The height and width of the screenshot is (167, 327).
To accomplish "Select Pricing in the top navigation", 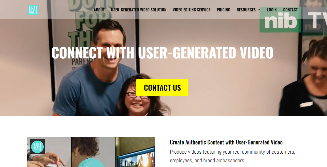I will (x=223, y=10).
